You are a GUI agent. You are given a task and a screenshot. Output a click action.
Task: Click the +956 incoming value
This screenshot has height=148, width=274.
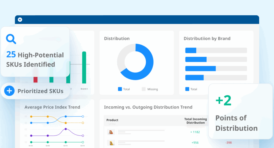pyautogui.click(x=195, y=143)
